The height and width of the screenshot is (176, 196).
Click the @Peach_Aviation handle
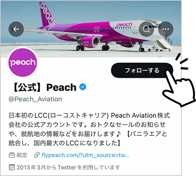(x=35, y=99)
